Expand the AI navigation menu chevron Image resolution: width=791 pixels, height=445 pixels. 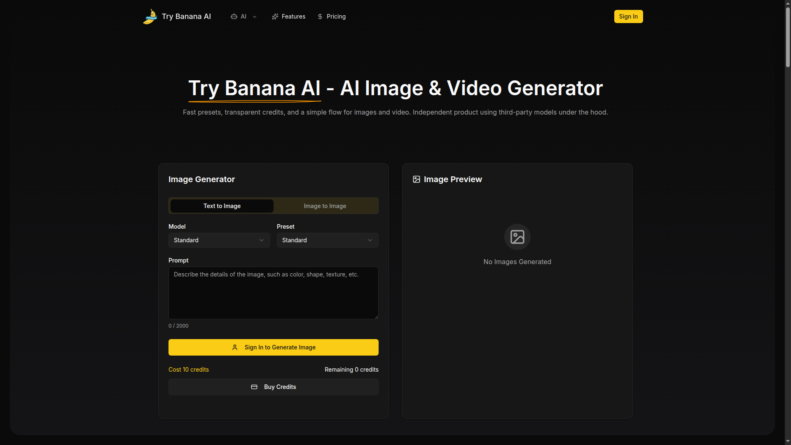click(254, 16)
